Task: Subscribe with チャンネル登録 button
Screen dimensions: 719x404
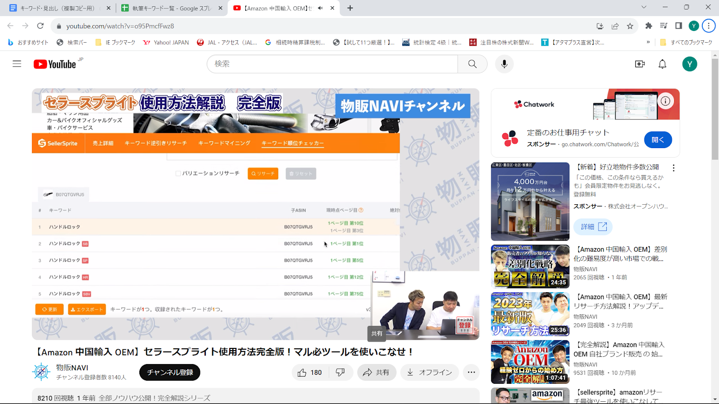Action: pos(170,372)
